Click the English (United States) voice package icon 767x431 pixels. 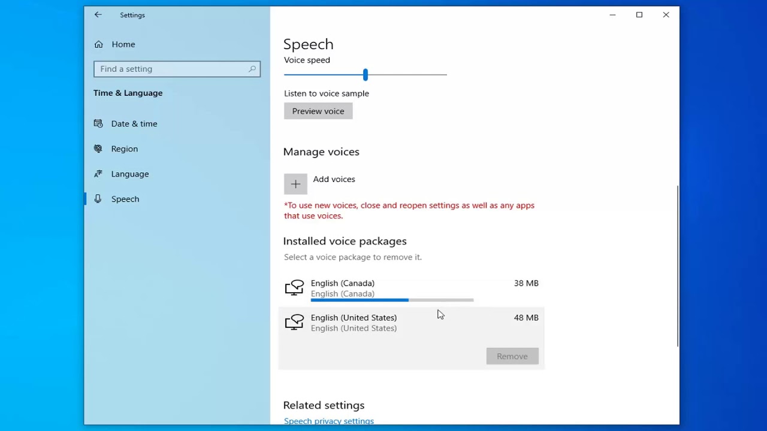294,323
